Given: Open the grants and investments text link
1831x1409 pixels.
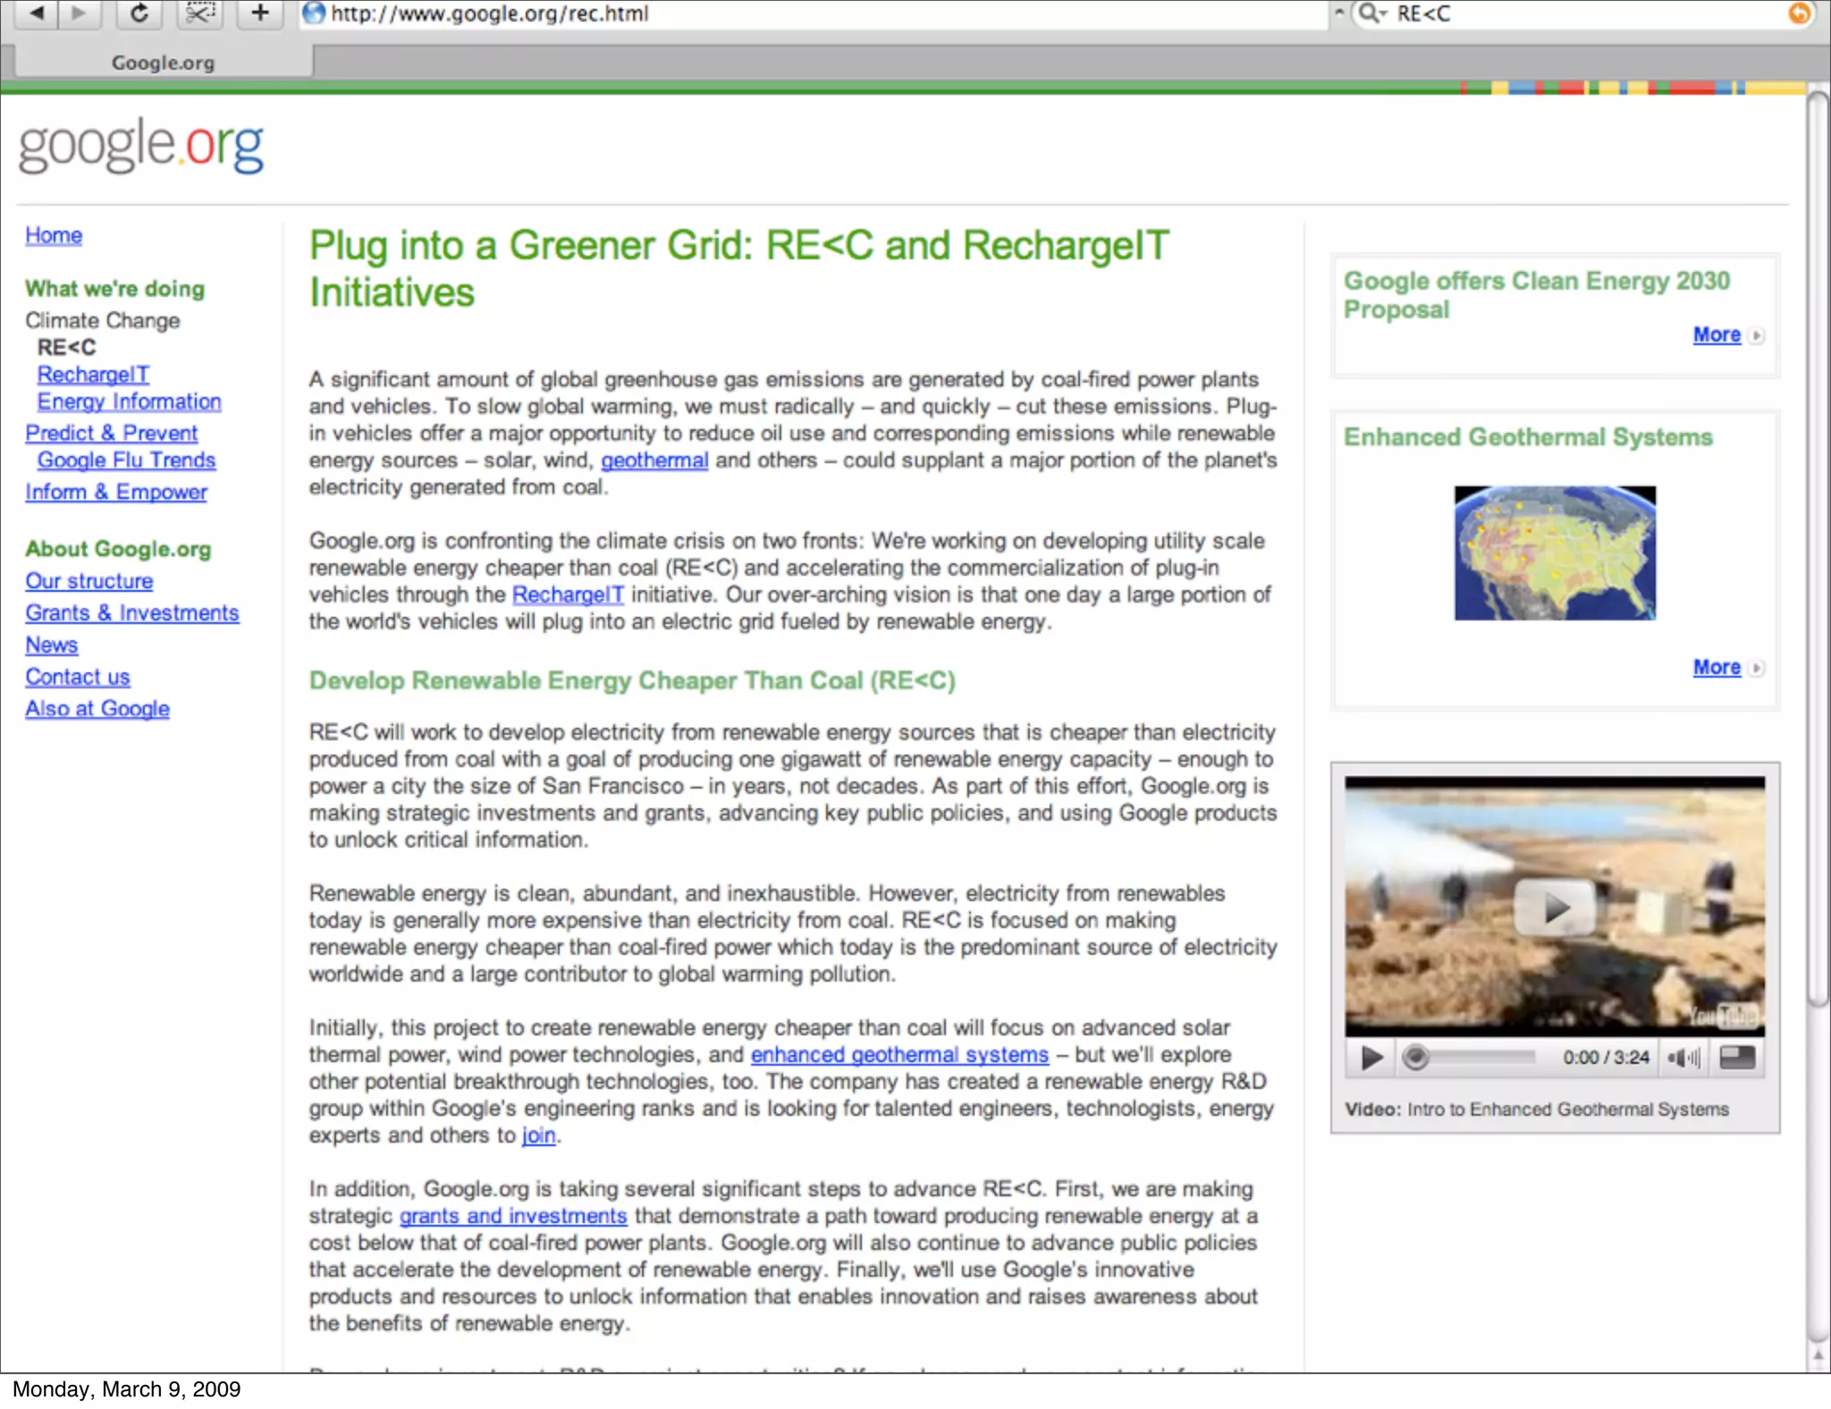Looking at the screenshot, I should tap(512, 1216).
